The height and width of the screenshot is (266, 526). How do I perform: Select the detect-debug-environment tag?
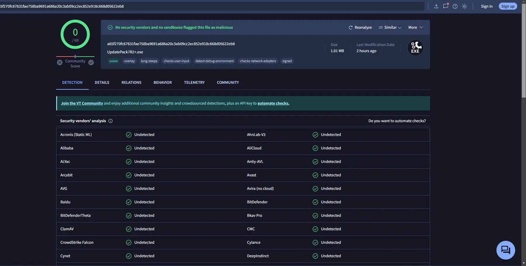[214, 61]
